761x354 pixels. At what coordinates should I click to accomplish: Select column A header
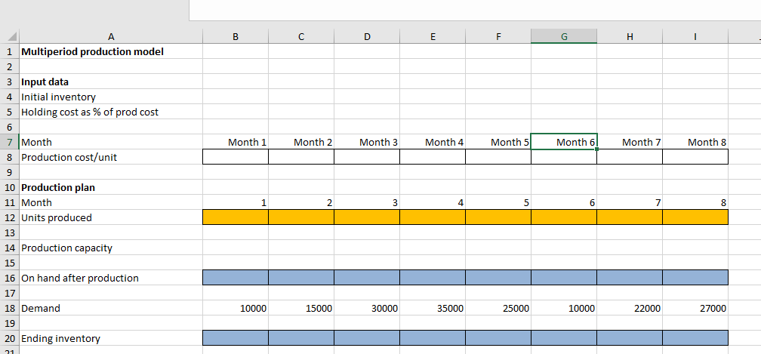[x=111, y=36]
